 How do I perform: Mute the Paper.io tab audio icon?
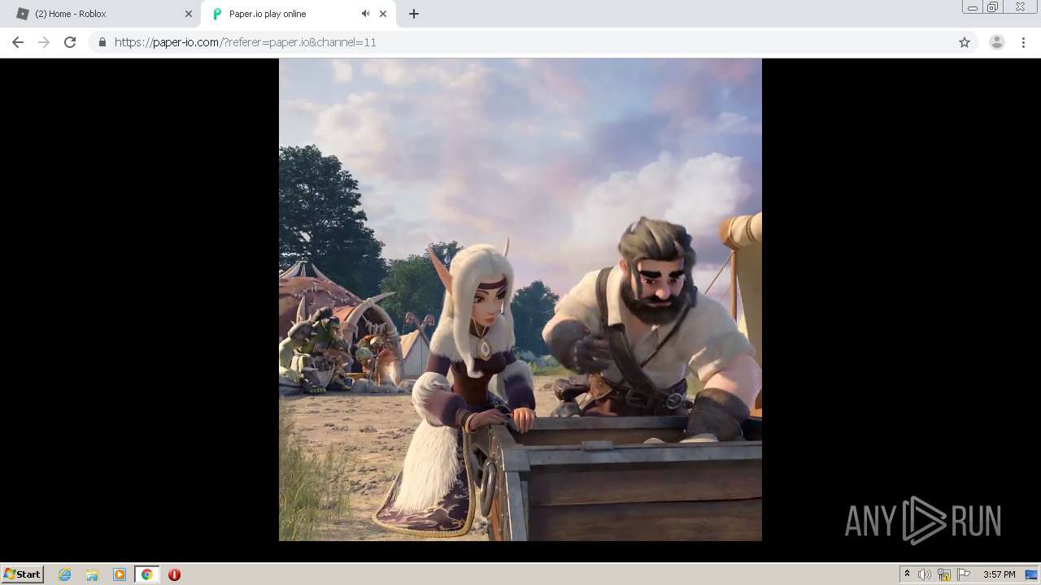click(x=365, y=14)
